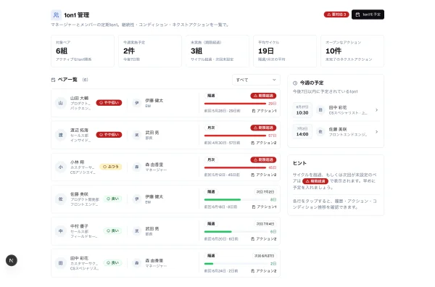Click 森 由香里 name in 小林 翔 row
The width and height of the screenshot is (435, 287).
point(154,165)
